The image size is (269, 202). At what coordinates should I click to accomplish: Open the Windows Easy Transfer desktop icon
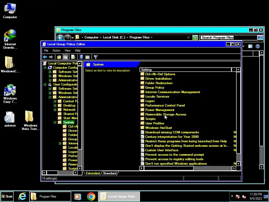click(x=10, y=94)
